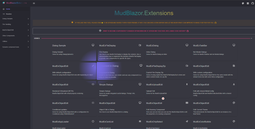Open Readme from the sidebar
The image size is (255, 129).
[x=9, y=14]
